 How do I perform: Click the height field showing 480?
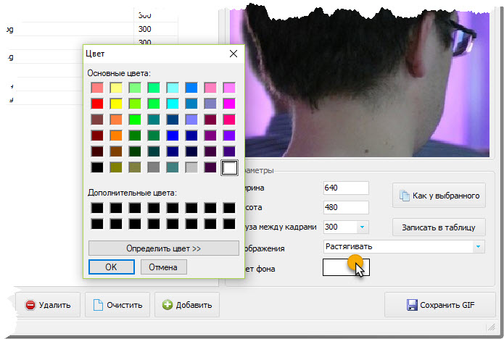(346, 207)
